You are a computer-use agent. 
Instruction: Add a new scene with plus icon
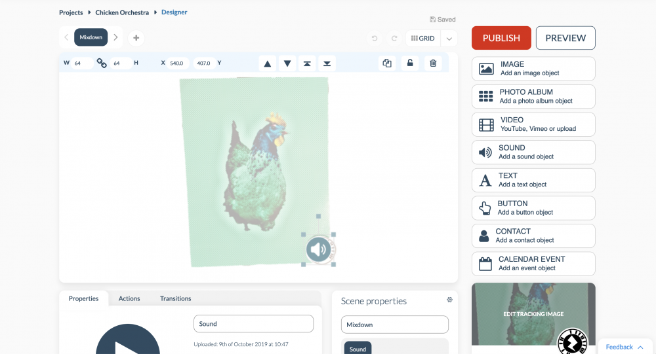point(136,37)
